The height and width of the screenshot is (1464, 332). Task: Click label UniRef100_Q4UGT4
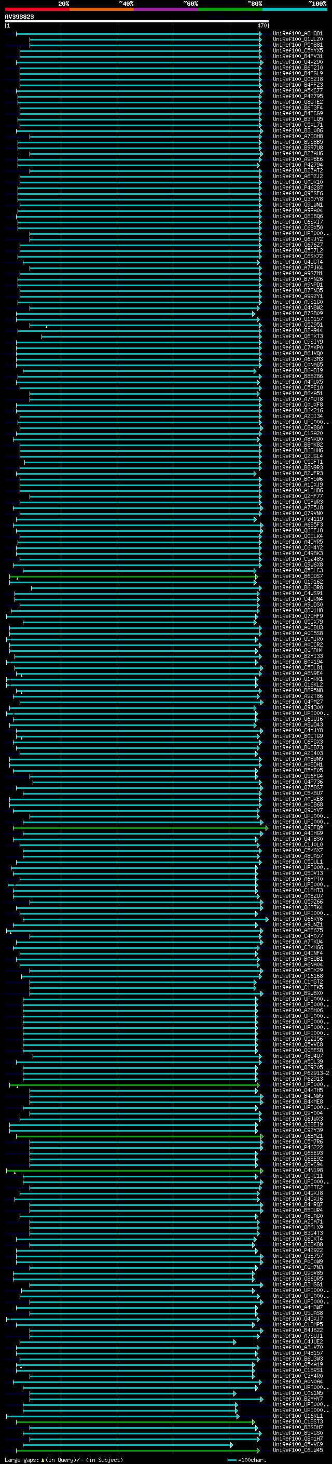pos(297,262)
